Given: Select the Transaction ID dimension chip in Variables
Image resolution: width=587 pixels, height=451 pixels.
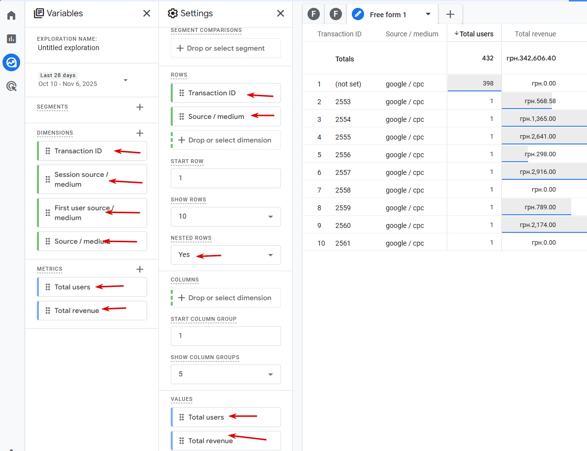Looking at the screenshot, I should 92,151.
